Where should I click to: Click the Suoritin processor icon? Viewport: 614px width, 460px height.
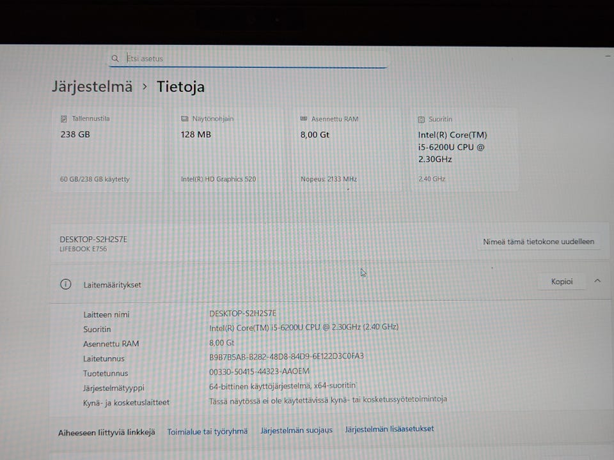point(421,119)
